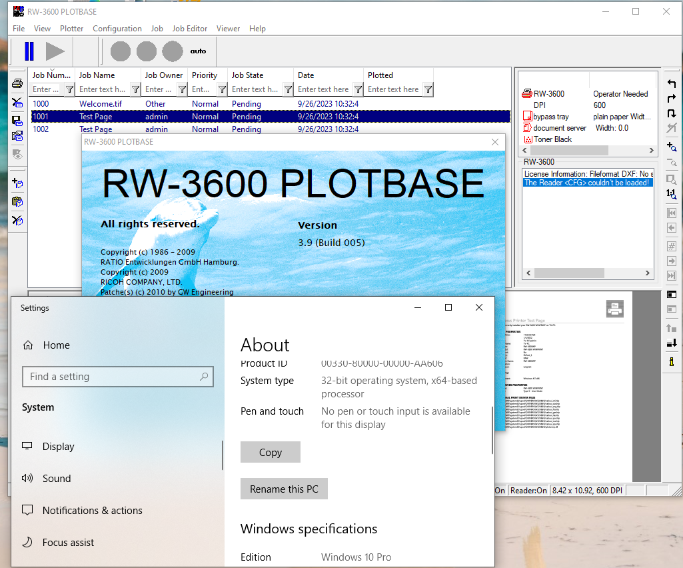Click the first gray circle status indicator
683x568 pixels.
[x=121, y=51]
